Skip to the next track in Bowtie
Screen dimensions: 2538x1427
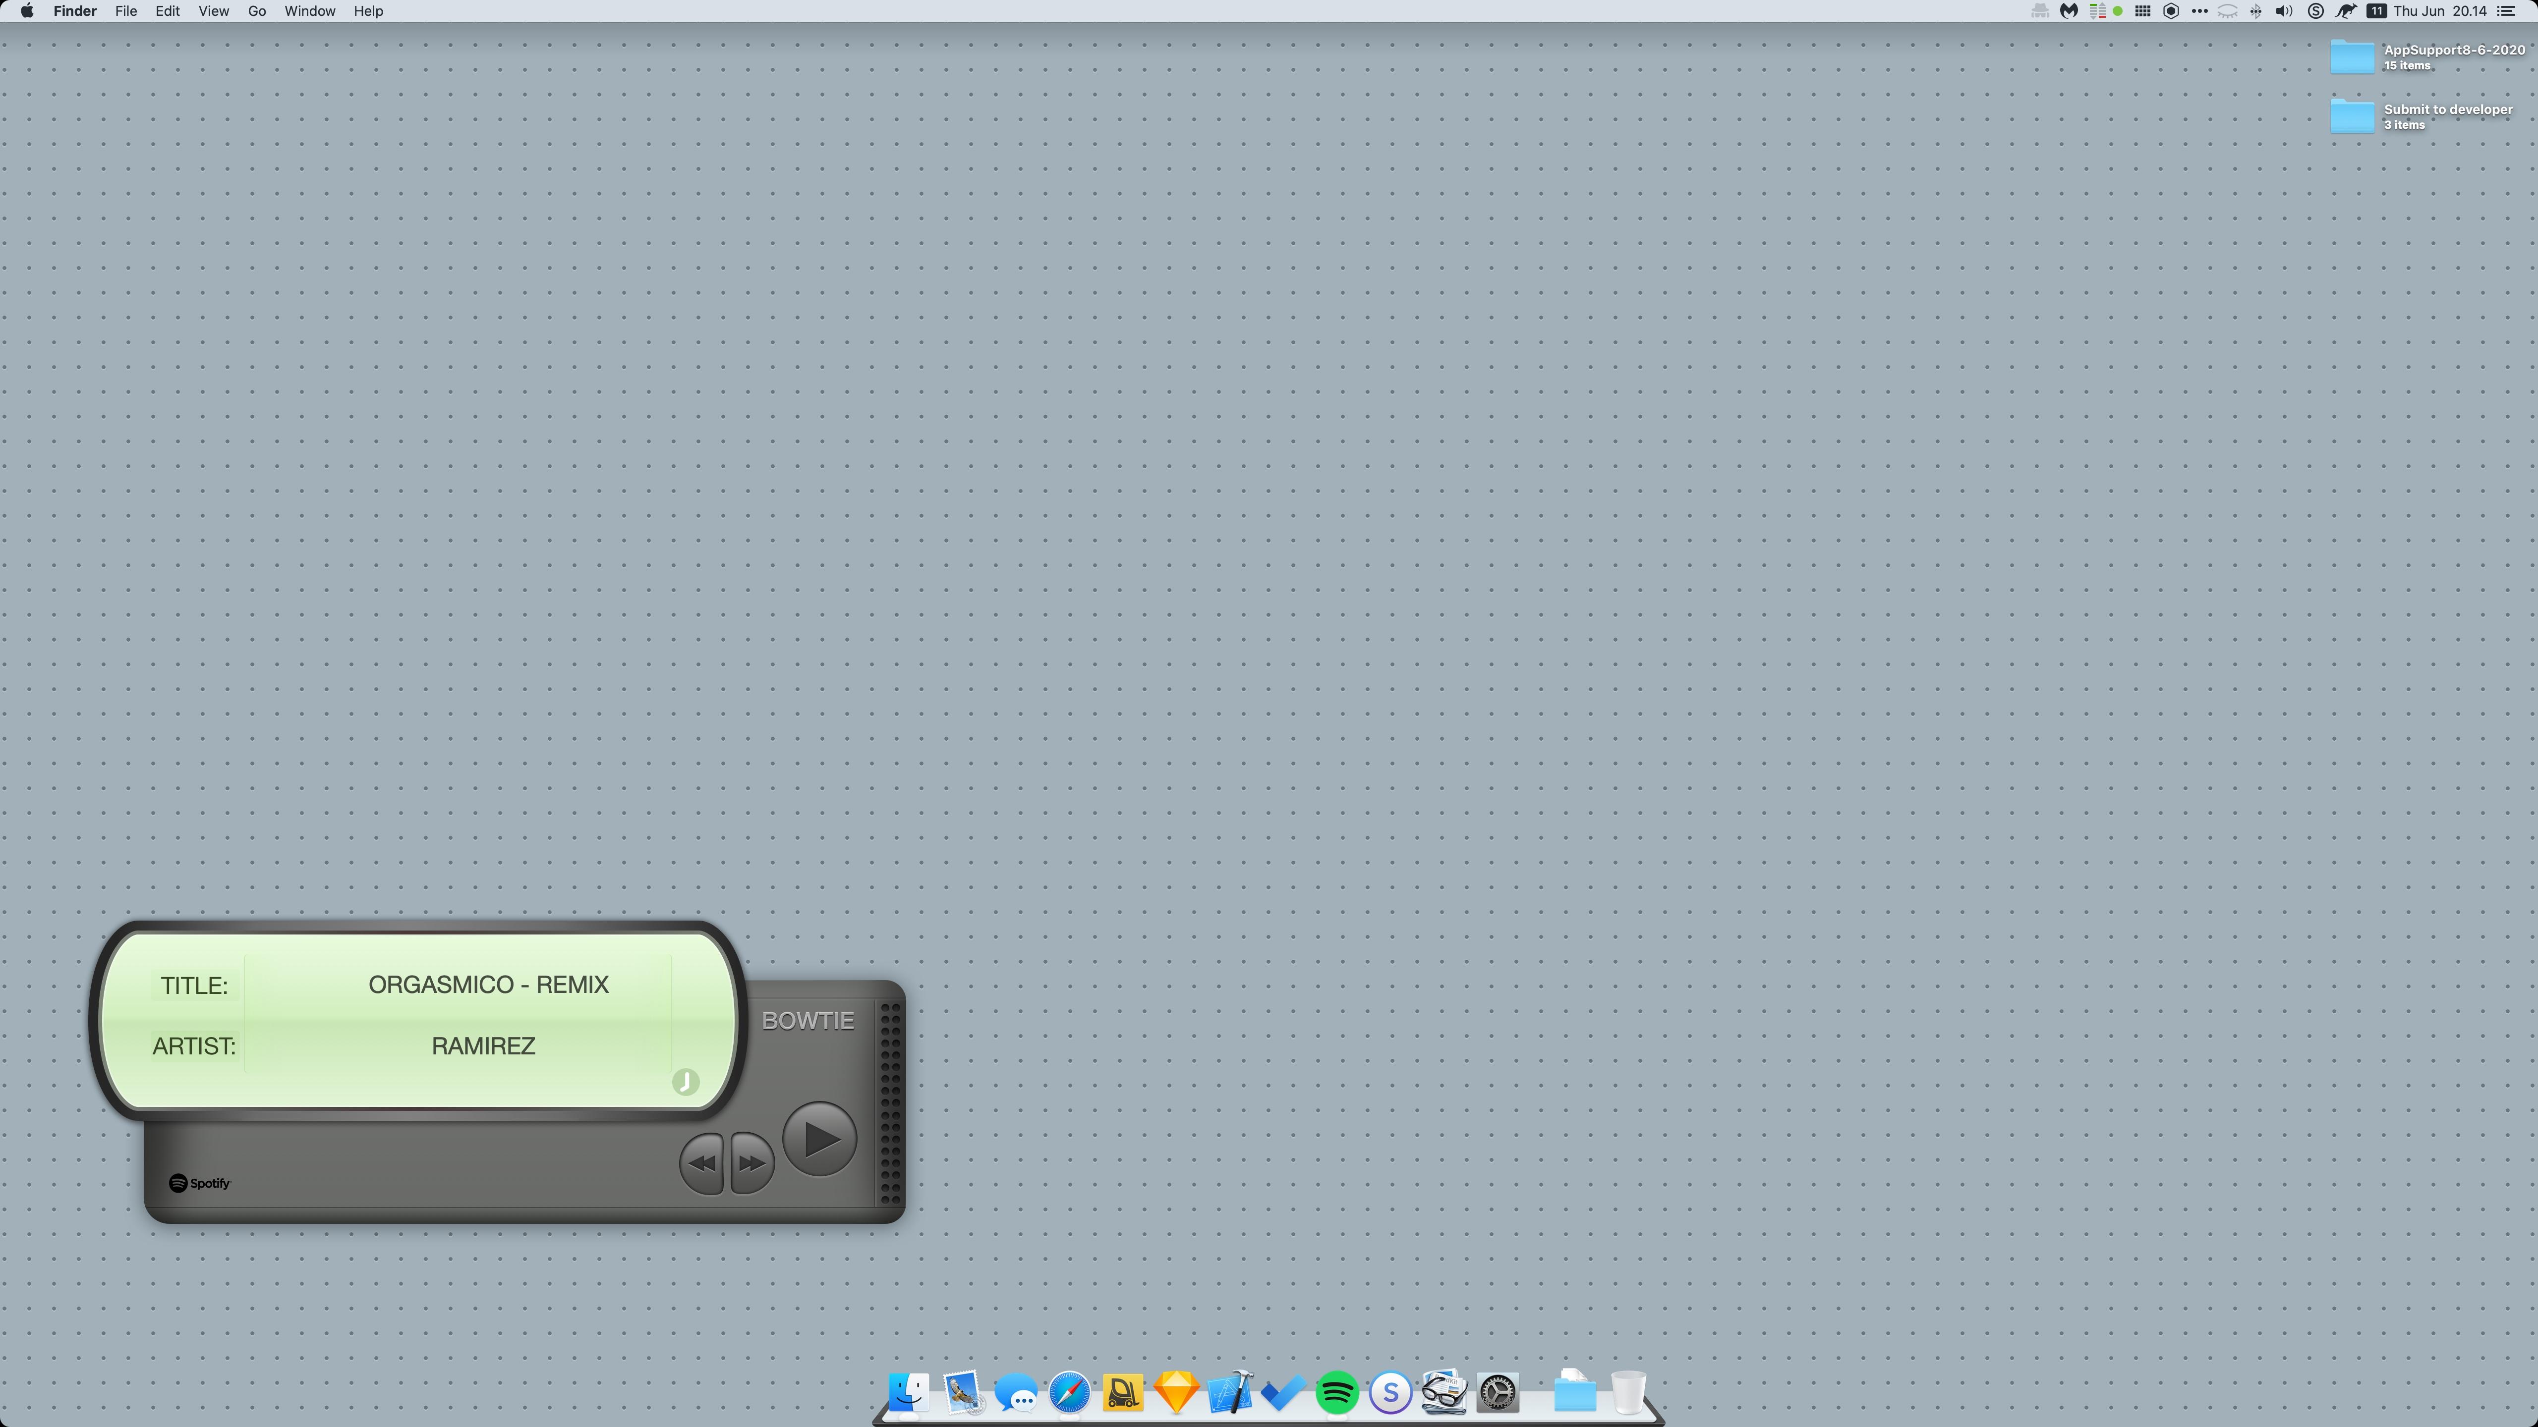(x=752, y=1163)
